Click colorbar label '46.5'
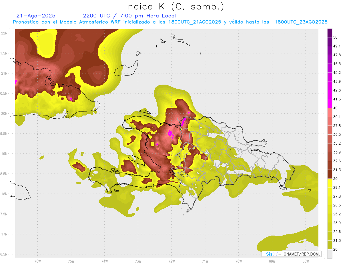343x265 pixels. (337, 64)
